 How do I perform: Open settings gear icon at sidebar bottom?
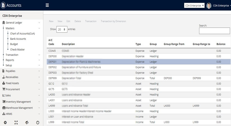point(5,123)
